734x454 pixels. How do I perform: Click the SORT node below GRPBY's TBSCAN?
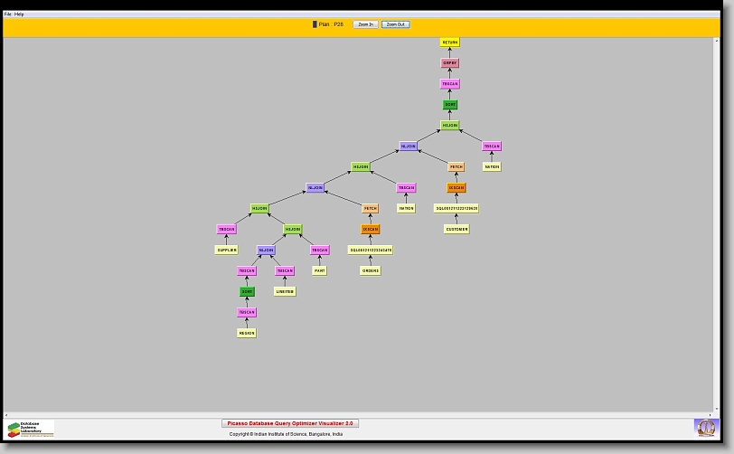[450, 105]
